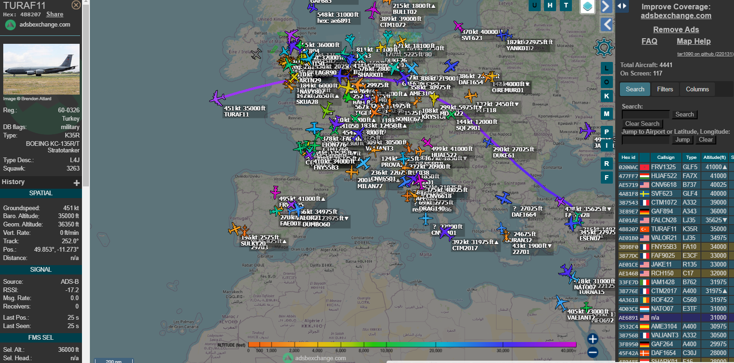734x363 pixels.
Task: Expand the History section with plus icon
Action: point(76,183)
